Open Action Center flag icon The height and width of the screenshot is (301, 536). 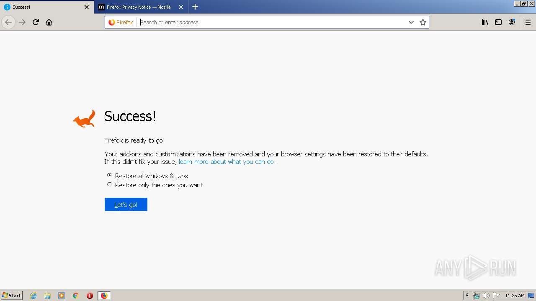[x=496, y=296]
